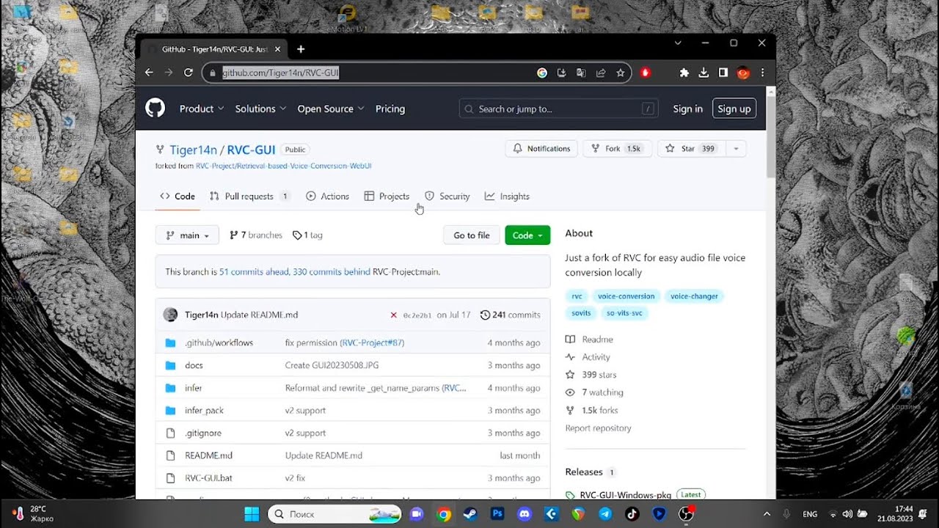Open the 51 commits ahead comparison
939x528 pixels.
point(254,271)
